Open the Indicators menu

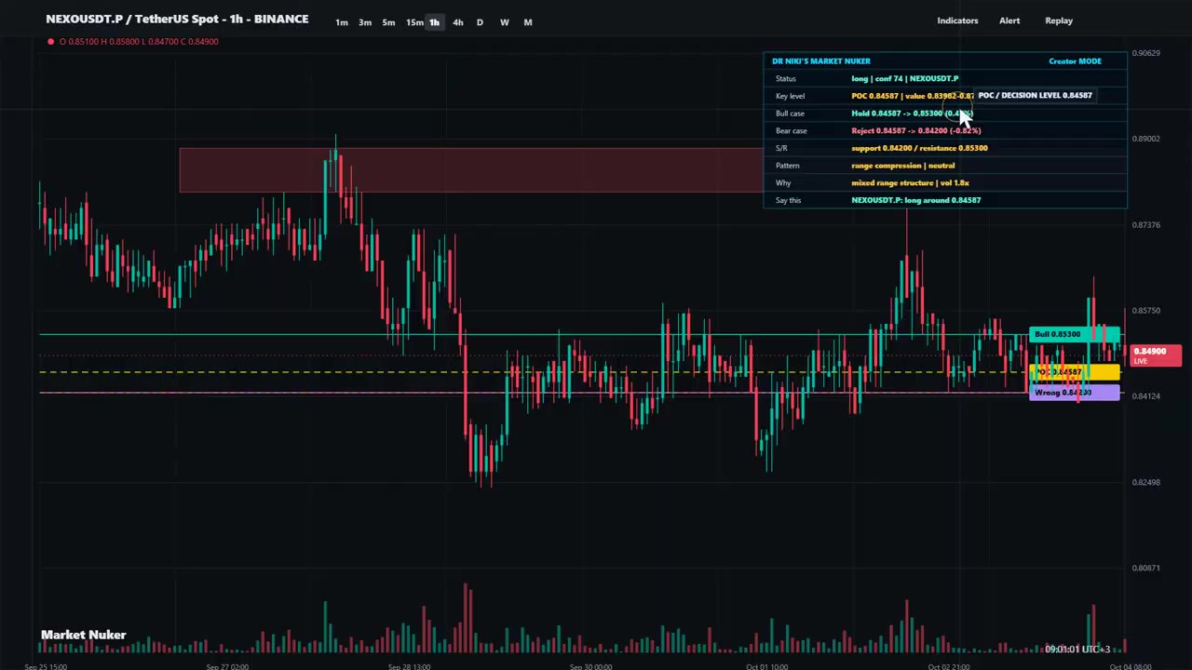[957, 20]
